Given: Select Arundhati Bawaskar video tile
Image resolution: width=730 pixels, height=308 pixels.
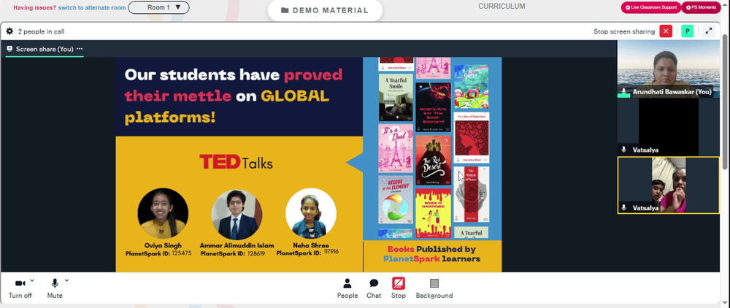Looking at the screenshot, I should click(x=668, y=69).
